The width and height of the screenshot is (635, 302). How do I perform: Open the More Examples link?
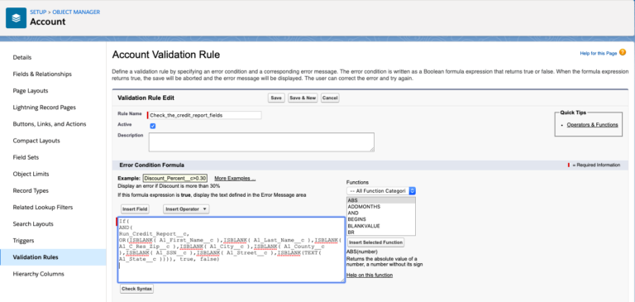click(235, 179)
